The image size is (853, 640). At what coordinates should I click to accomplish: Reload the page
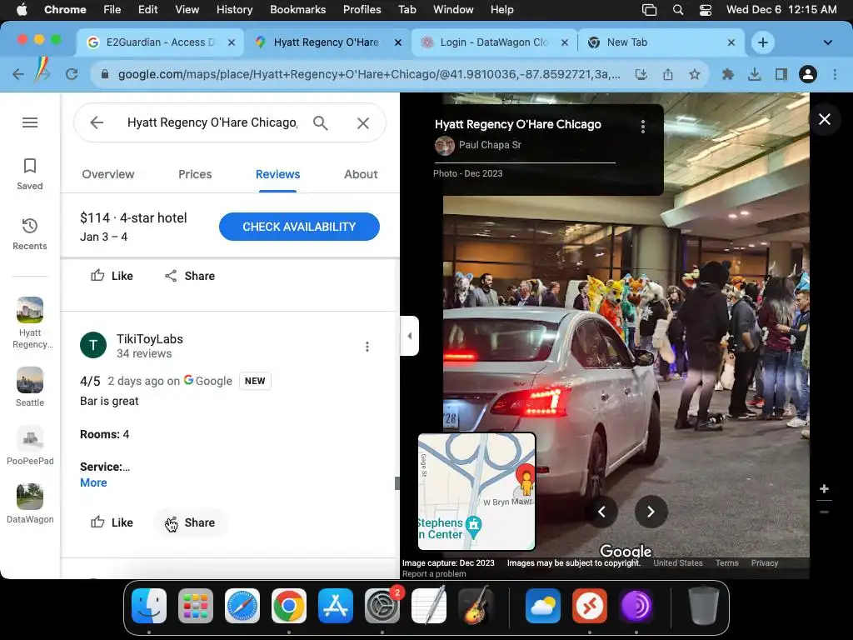coord(72,74)
